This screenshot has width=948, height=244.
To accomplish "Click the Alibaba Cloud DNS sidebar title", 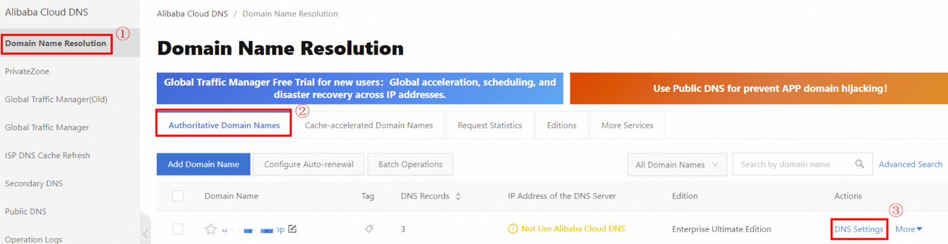I will pos(46,12).
